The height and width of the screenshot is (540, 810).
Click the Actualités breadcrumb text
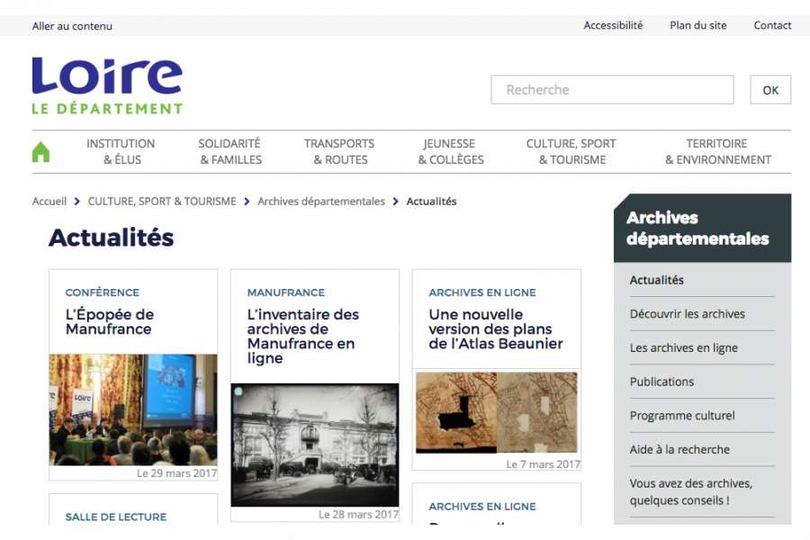(431, 201)
